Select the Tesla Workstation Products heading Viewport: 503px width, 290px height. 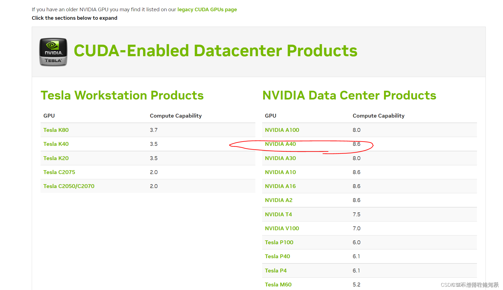[x=122, y=95]
